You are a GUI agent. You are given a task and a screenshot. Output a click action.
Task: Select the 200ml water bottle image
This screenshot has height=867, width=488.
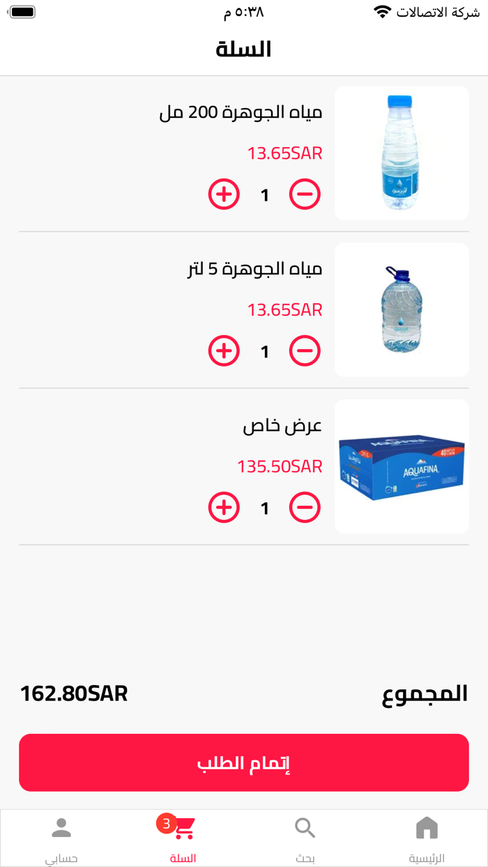[x=402, y=153]
